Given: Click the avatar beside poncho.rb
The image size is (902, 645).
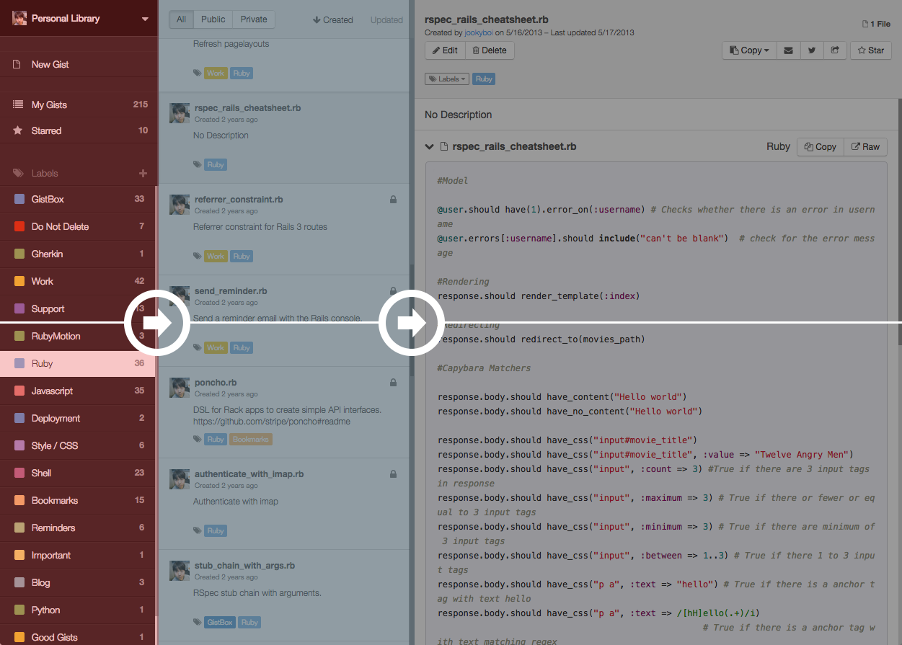Looking at the screenshot, I should point(180,388).
